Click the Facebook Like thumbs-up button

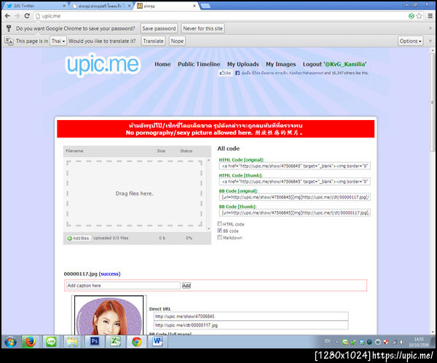225,73
